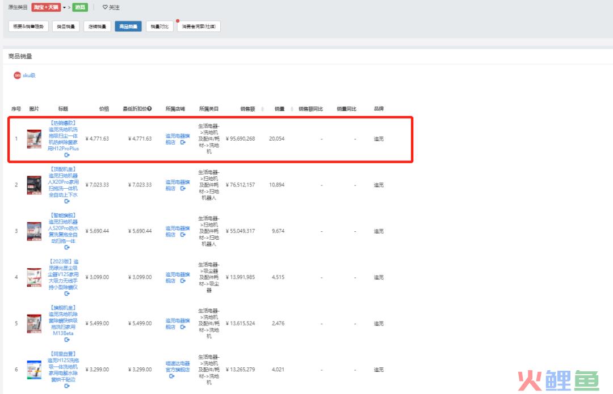The image size is (613, 394).
Task: Open the H12ProPlus product title link
Action: click(64, 135)
